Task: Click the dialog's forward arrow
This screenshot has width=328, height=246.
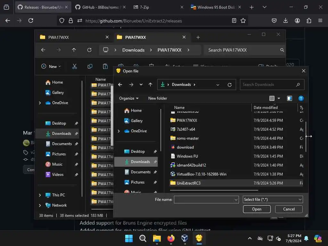Action: [131, 85]
